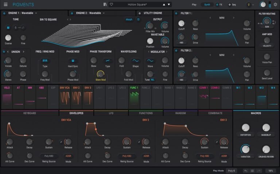Open the settings gear icon
Viewport: 280px width, 174px height.
[275, 5]
